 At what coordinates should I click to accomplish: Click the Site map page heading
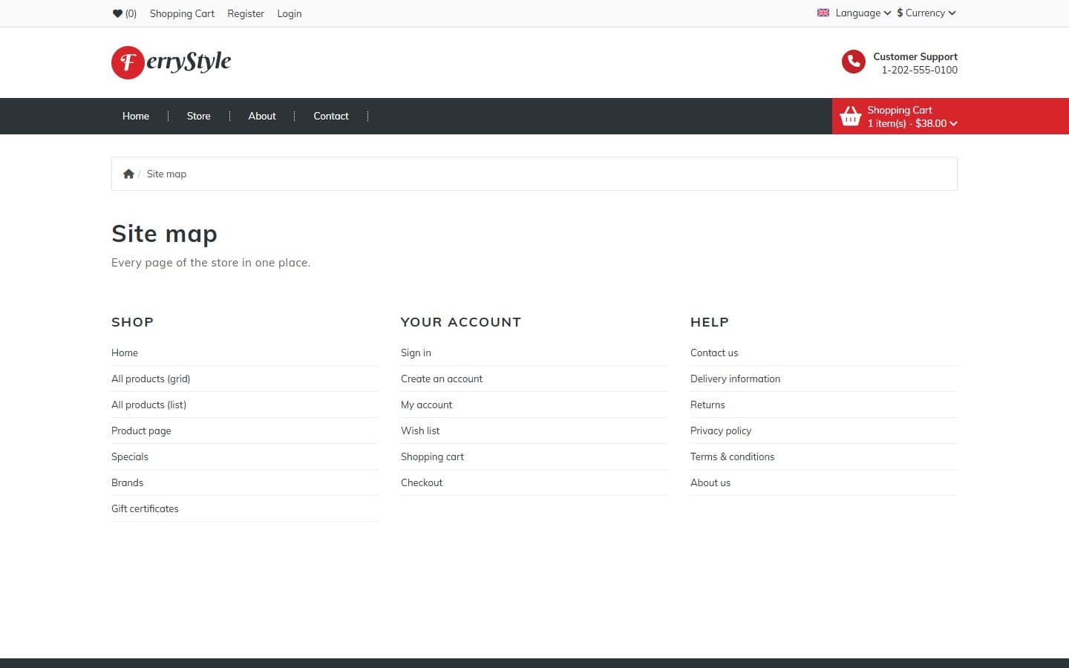(x=164, y=234)
